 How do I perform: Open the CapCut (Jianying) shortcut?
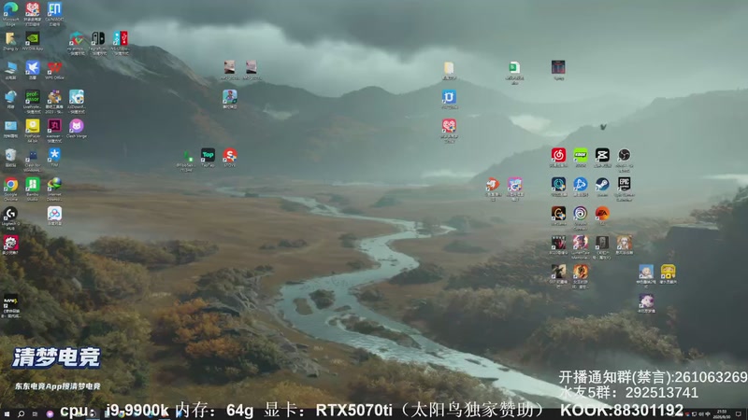tap(602, 155)
